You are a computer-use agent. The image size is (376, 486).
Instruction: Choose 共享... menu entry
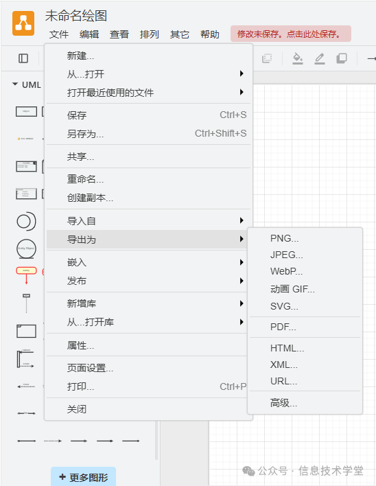(148, 157)
